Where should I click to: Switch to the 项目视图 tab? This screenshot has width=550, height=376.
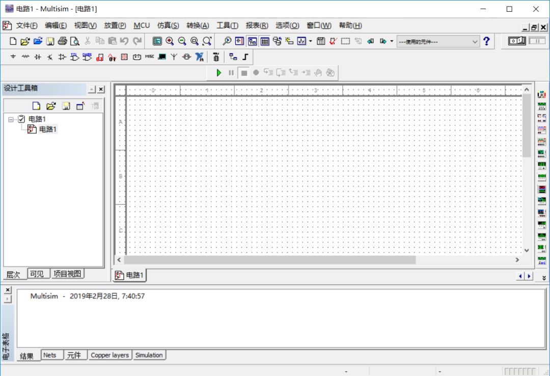coord(67,274)
